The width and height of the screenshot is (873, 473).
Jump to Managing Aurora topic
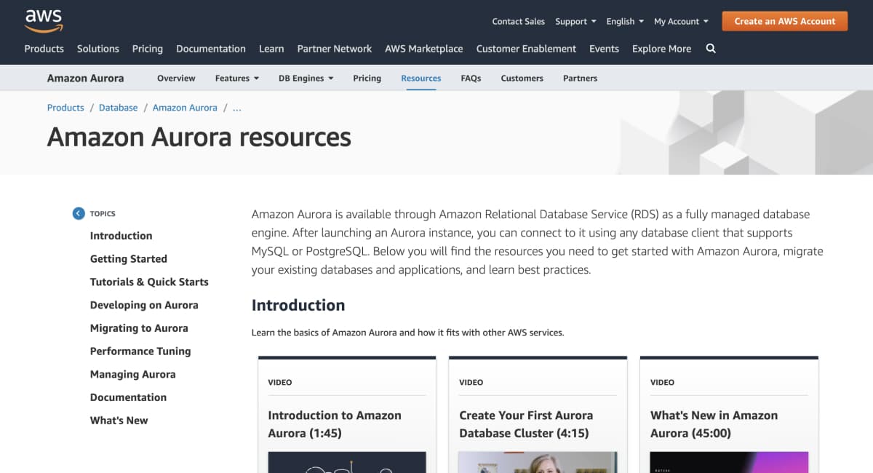[132, 374]
